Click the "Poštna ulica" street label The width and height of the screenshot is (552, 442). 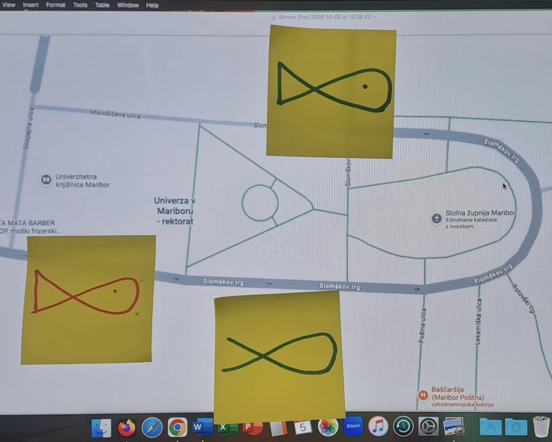click(423, 325)
